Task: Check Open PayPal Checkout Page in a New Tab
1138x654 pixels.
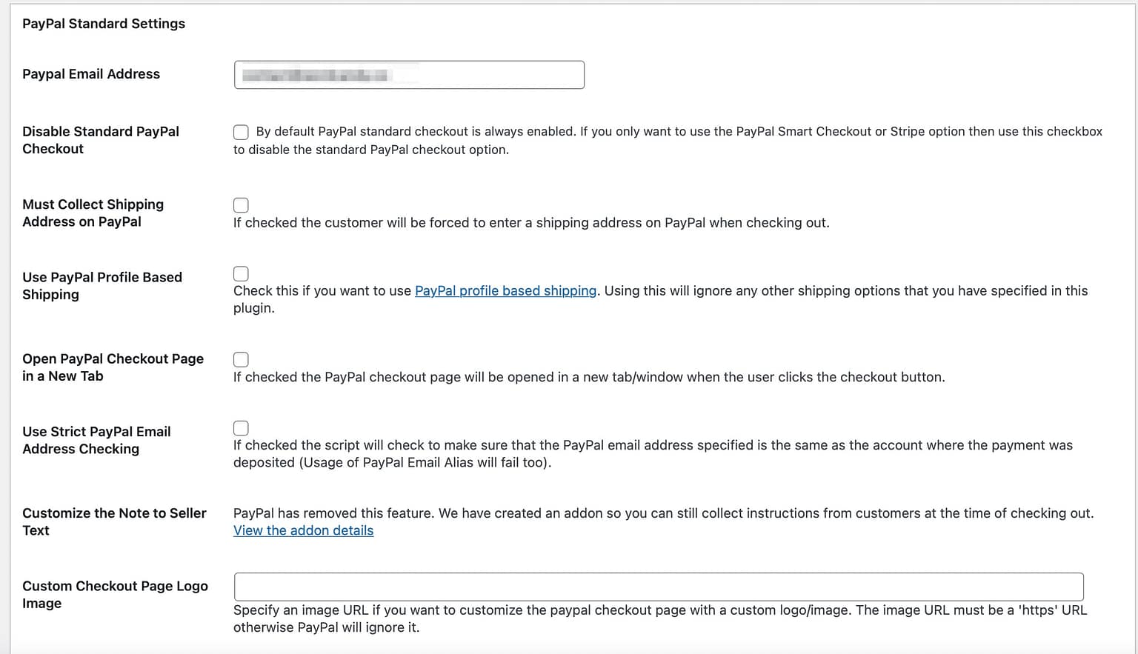Action: click(x=241, y=359)
